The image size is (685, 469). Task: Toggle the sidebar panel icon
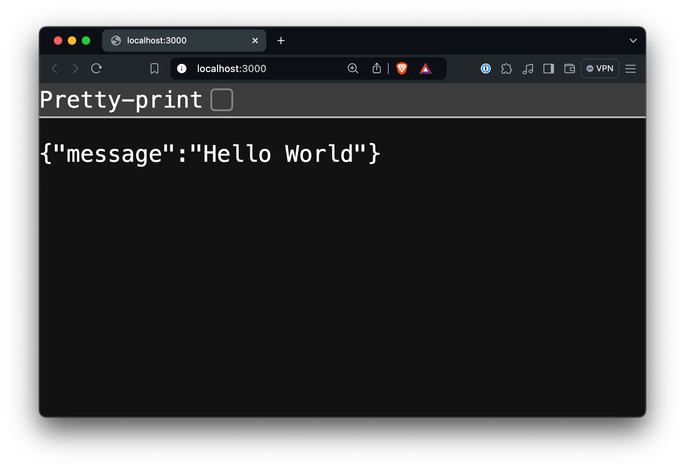point(548,68)
